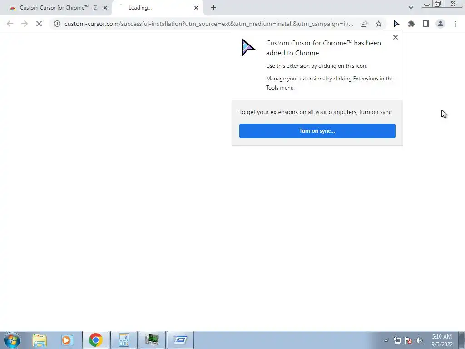The image size is (465, 349).
Task: Close the extension added popup
Action: tap(396, 37)
